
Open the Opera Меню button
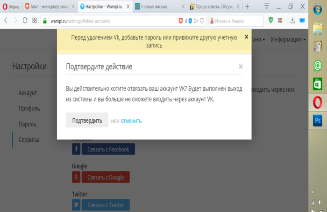[11, 7]
